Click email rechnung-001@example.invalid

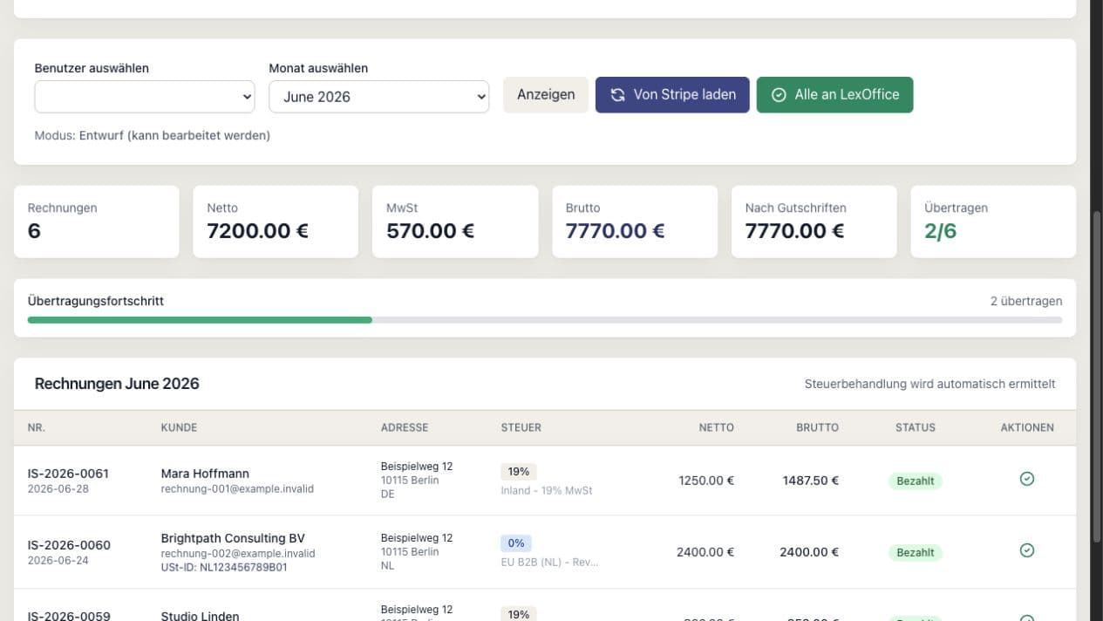(237, 489)
